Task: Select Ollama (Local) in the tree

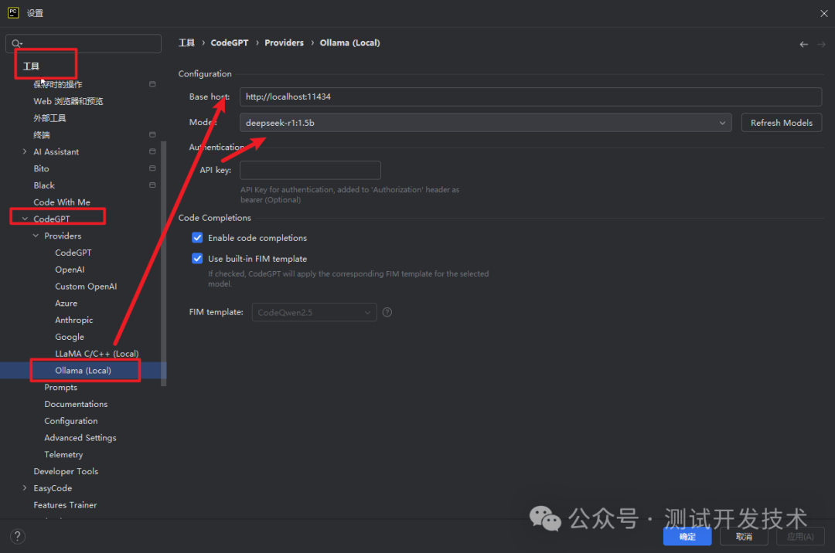Action: (x=83, y=371)
